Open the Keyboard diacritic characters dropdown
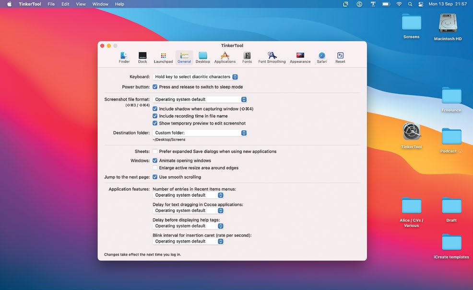 coord(195,77)
